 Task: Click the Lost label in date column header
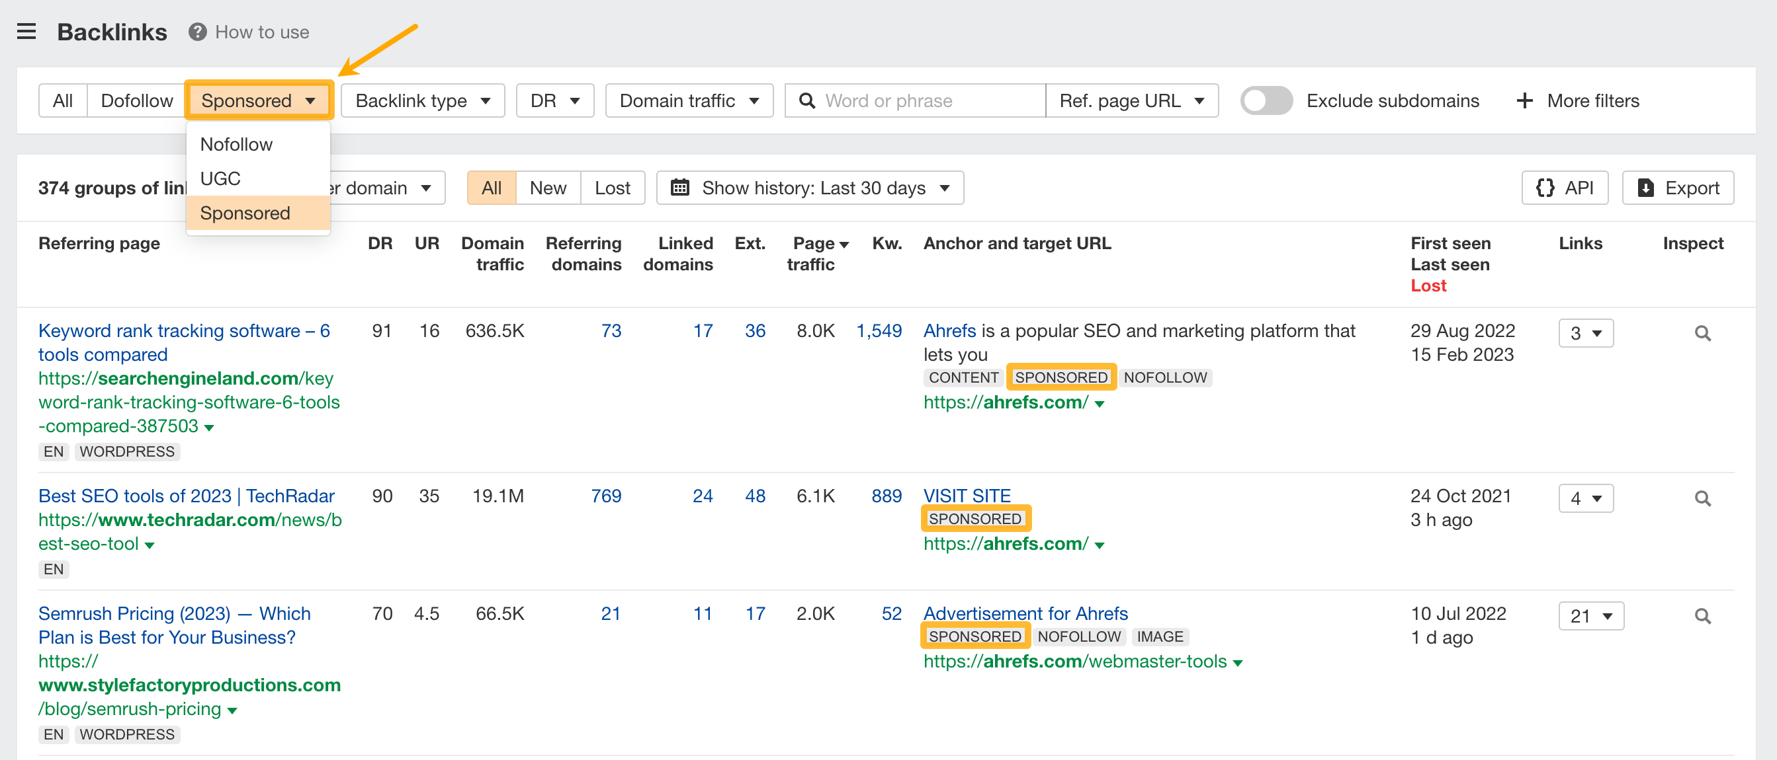click(x=1428, y=285)
